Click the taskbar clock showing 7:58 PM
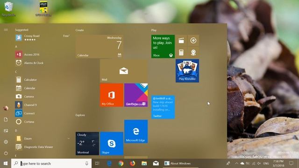Image resolution: width=299 pixels, height=168 pixels. 278,163
